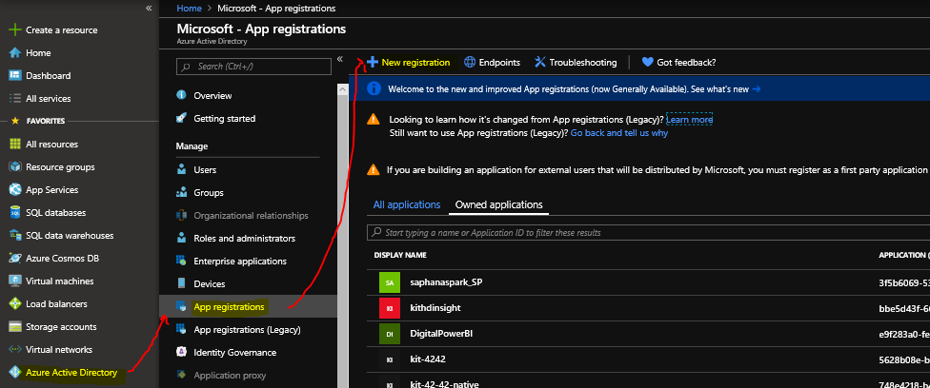Open Resource groups cube icon

[15, 167]
